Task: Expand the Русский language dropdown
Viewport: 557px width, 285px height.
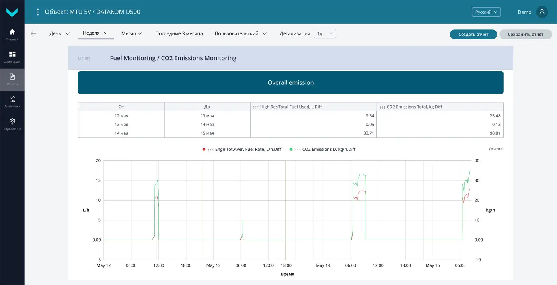Action: 486,12
